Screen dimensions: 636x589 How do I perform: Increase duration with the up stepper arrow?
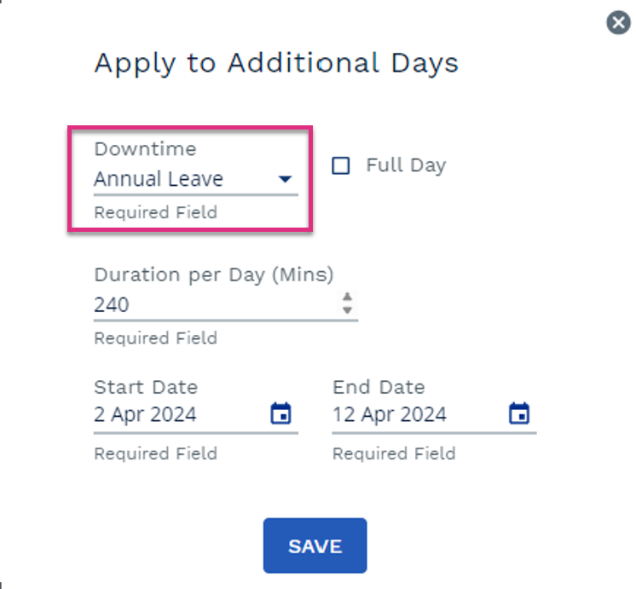347,297
